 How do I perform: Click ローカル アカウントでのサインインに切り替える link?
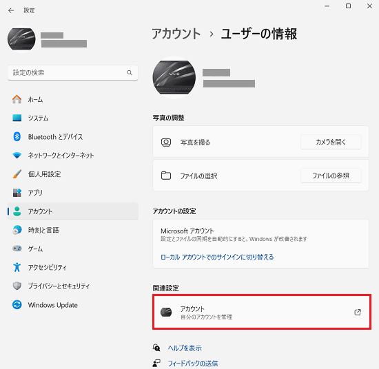point(217,257)
